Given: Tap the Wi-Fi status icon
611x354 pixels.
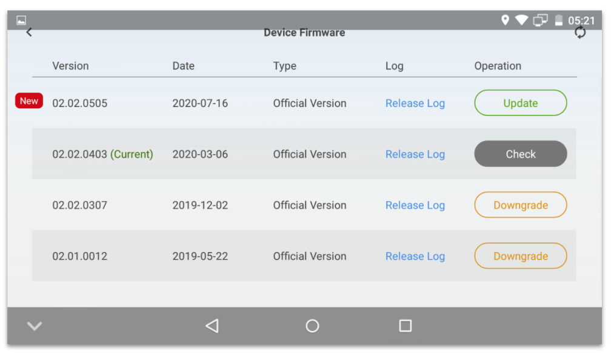Looking at the screenshot, I should coord(521,20).
